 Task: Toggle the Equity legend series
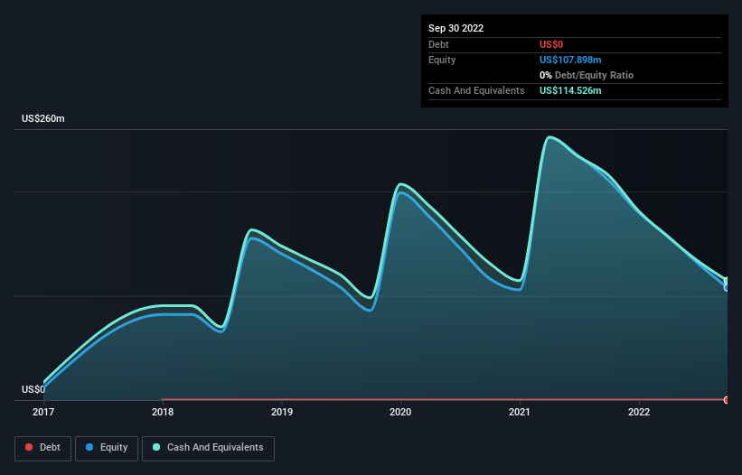point(107,448)
